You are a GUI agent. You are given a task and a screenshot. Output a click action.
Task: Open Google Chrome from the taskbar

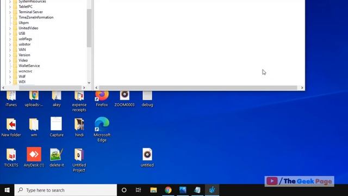(x=168, y=190)
